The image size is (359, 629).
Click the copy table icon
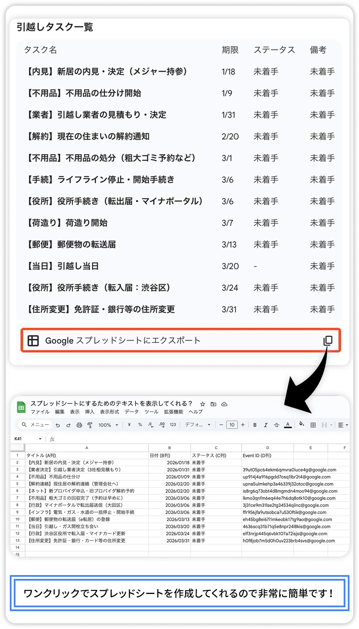[x=328, y=341]
